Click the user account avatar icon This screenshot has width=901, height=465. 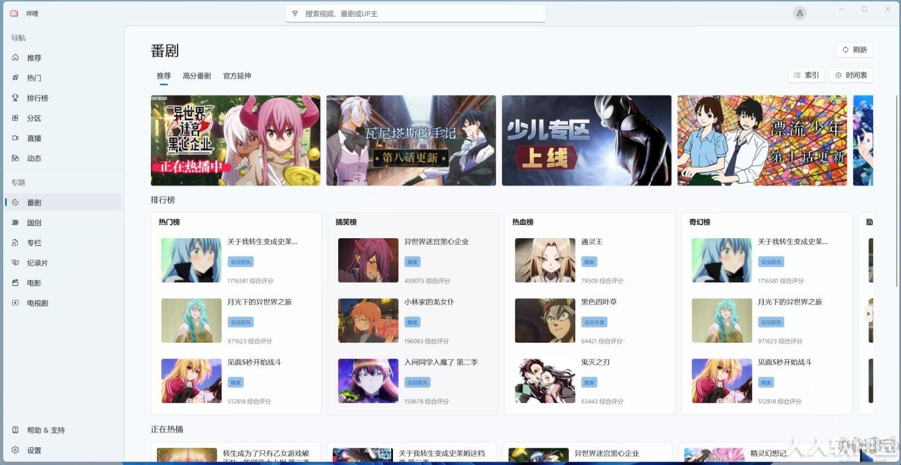800,14
